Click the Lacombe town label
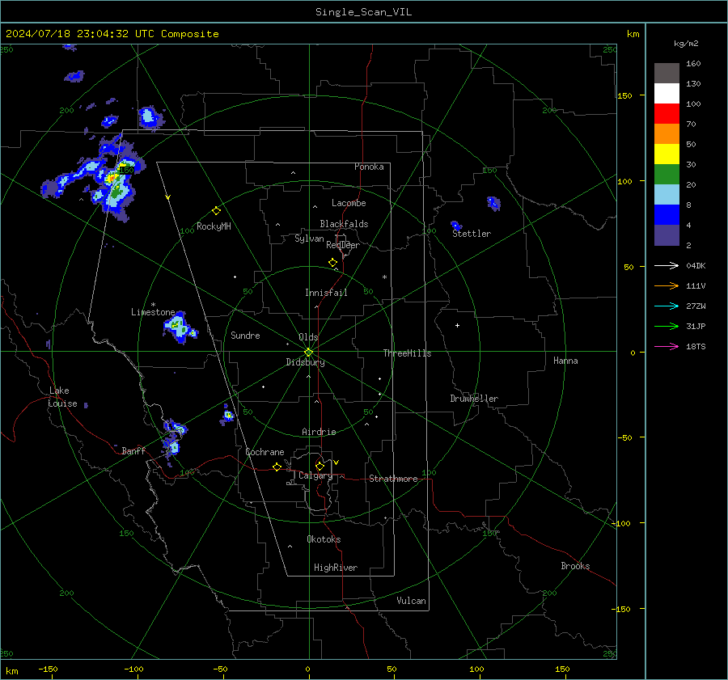Viewport: 728px width, 680px height. (x=349, y=203)
